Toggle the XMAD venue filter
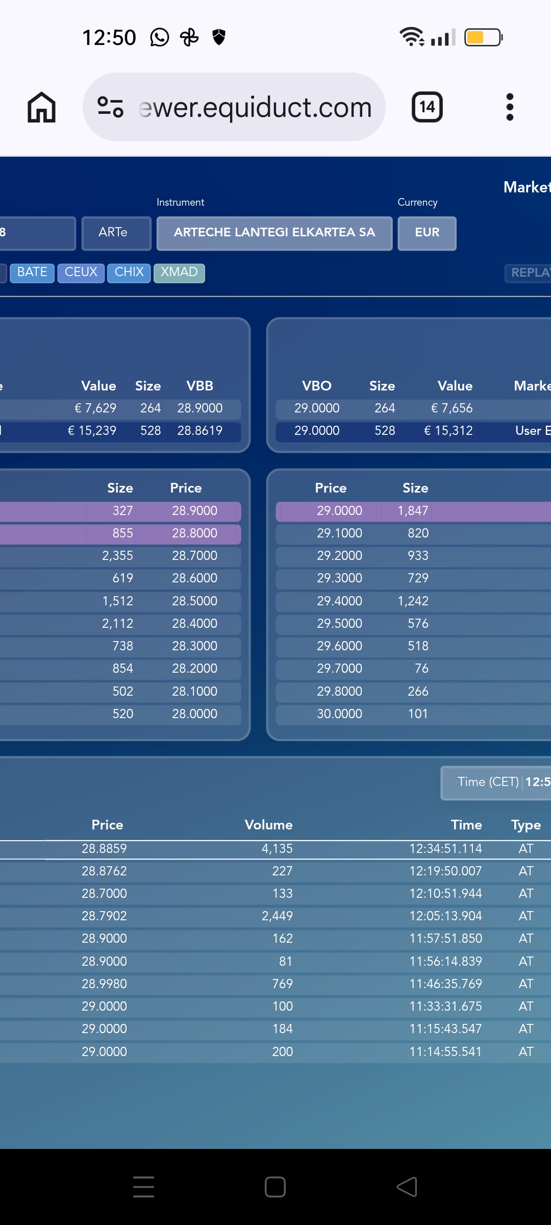 (x=179, y=273)
